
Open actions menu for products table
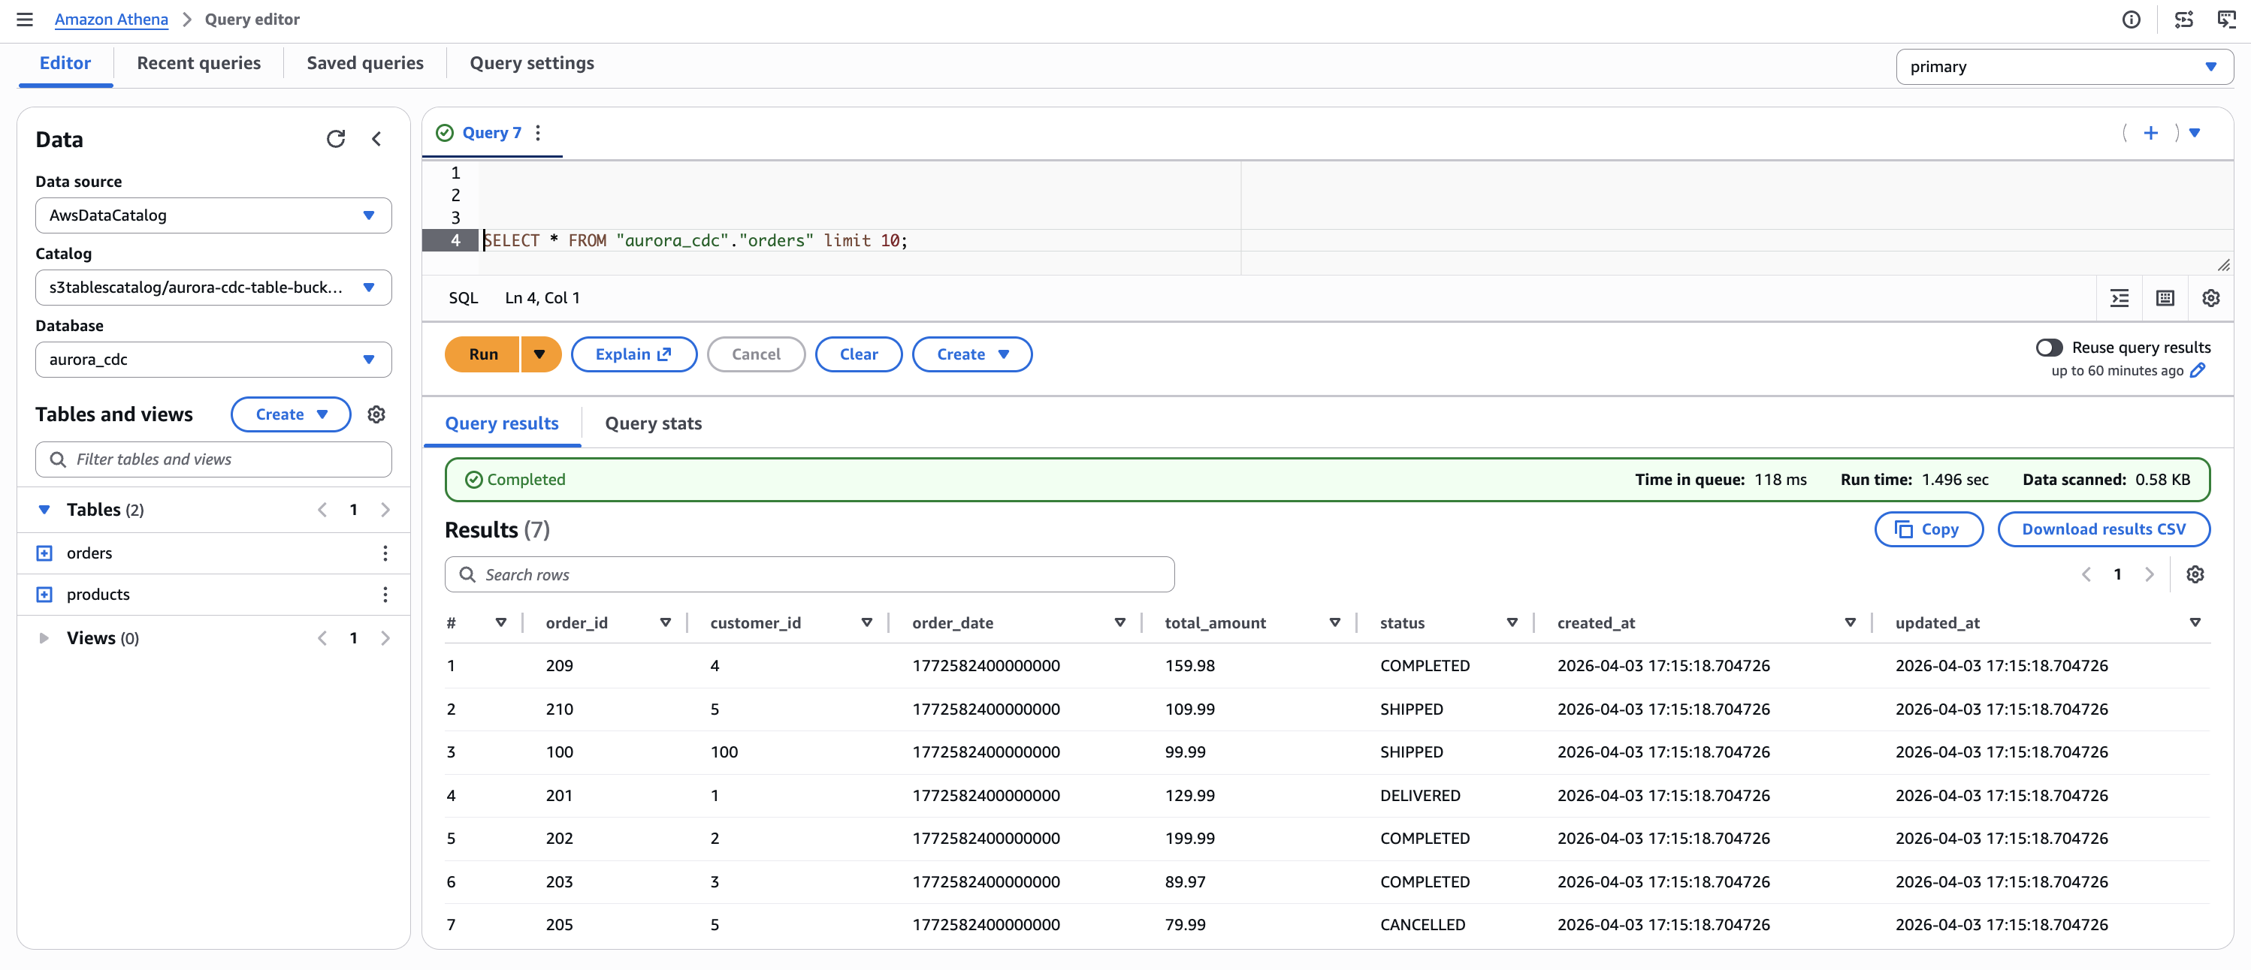point(385,595)
